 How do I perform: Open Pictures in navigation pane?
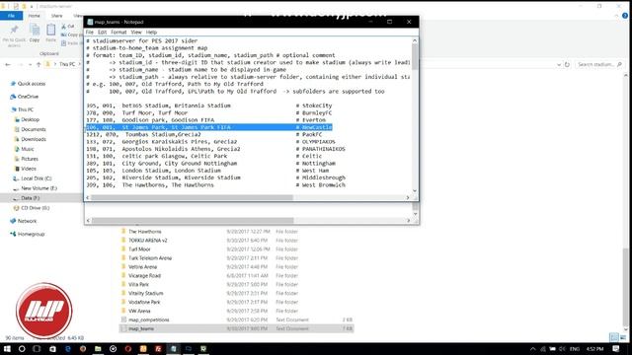coord(30,159)
